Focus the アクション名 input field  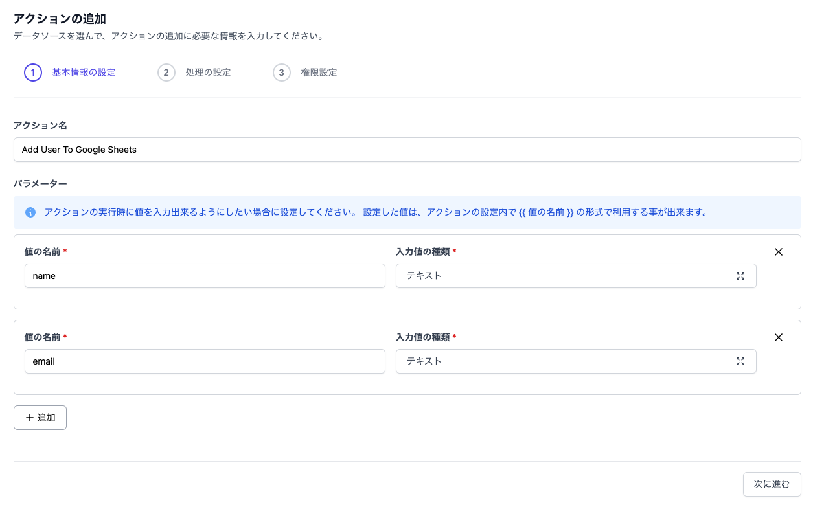[407, 150]
